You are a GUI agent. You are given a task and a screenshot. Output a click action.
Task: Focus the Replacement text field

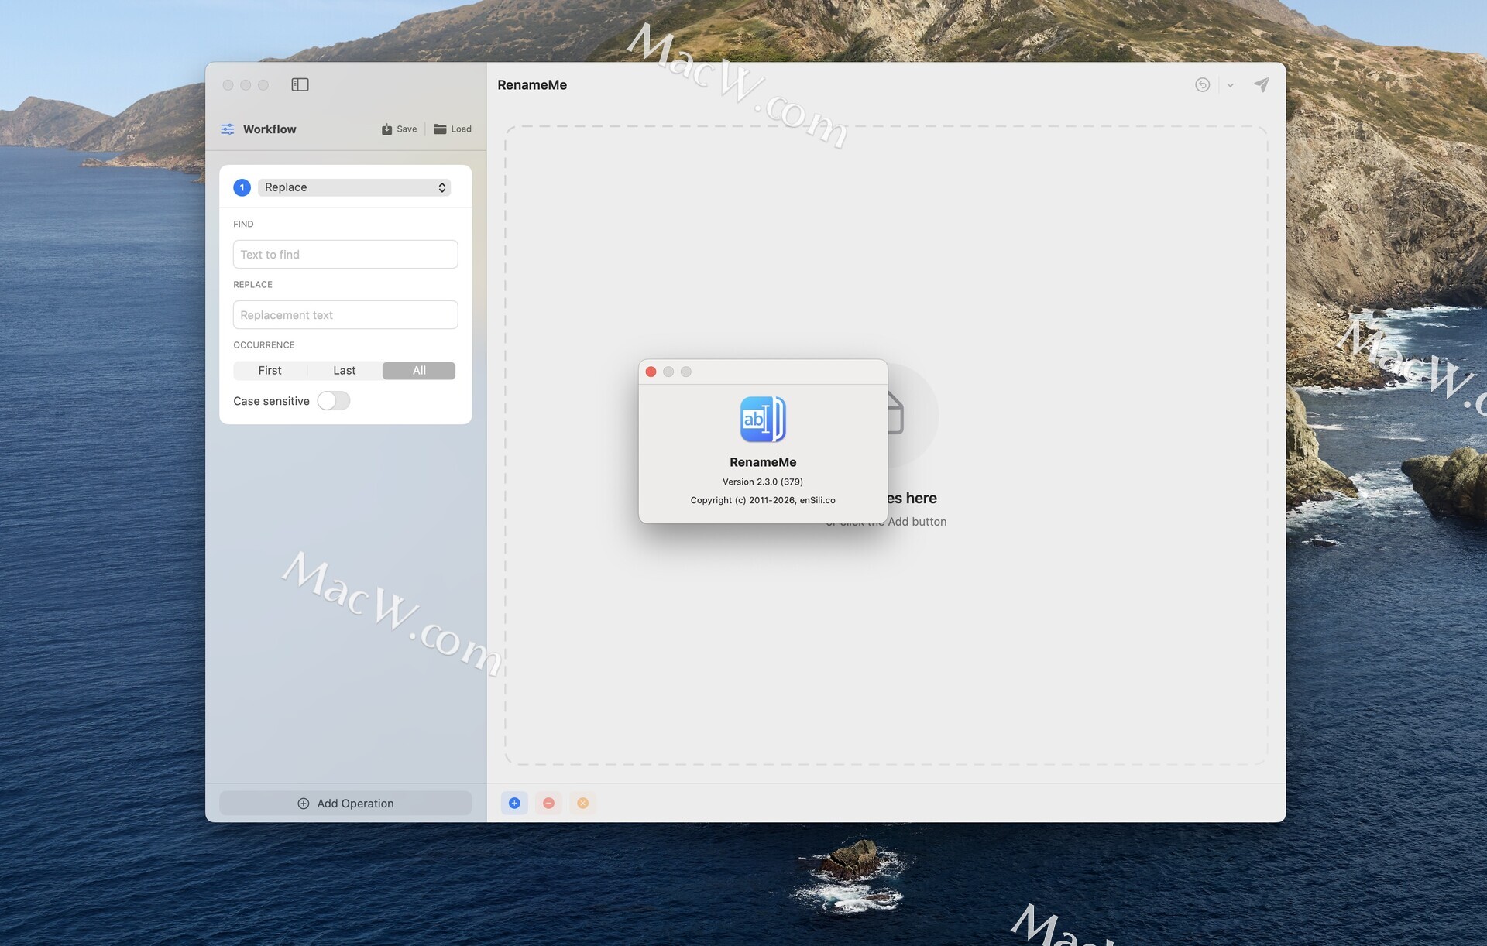(345, 315)
